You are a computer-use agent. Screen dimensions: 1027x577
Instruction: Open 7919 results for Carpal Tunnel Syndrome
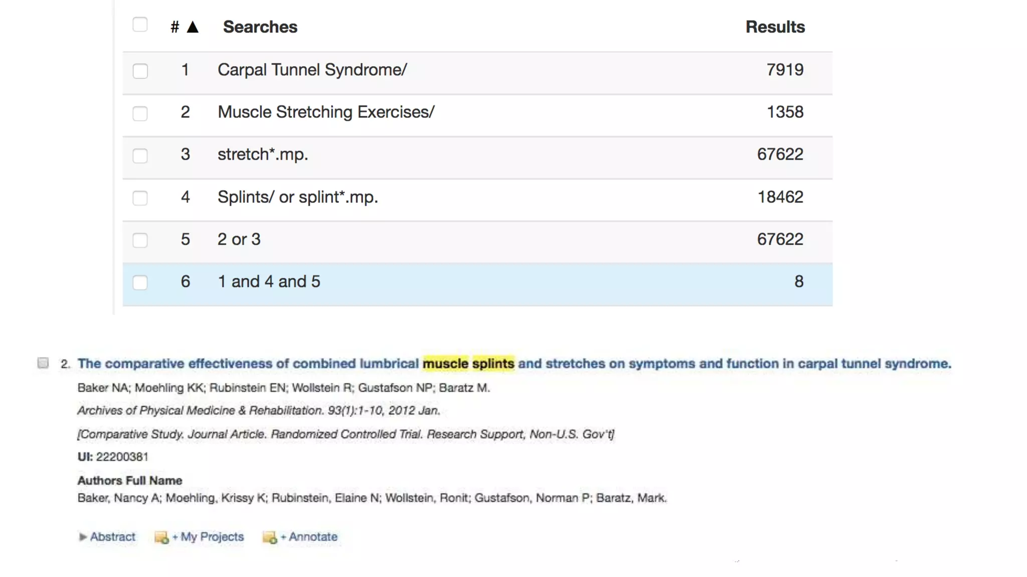pyautogui.click(x=785, y=70)
